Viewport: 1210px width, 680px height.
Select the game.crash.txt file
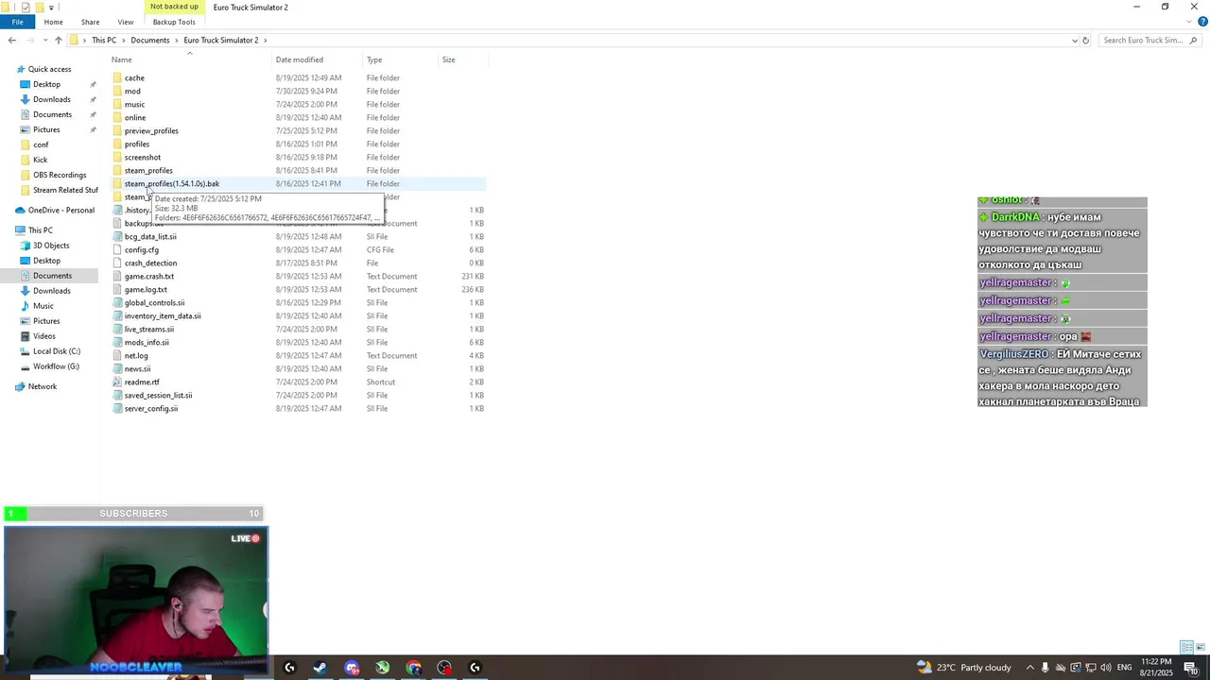pyautogui.click(x=149, y=276)
